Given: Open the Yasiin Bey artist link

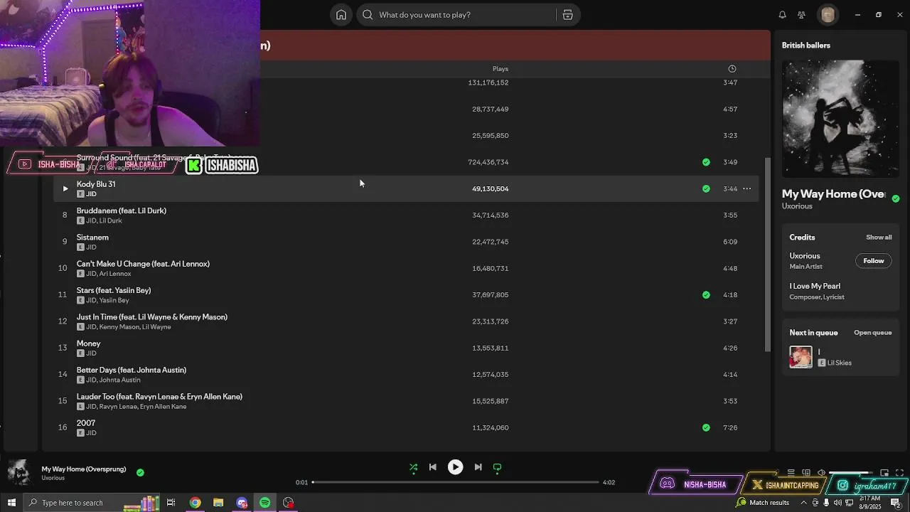Looking at the screenshot, I should click(x=114, y=300).
